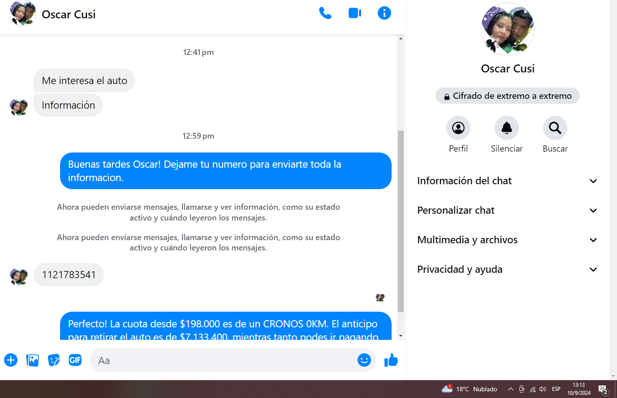This screenshot has width=617, height=398.
Task: Focus the Aa message input field
Action: click(224, 360)
